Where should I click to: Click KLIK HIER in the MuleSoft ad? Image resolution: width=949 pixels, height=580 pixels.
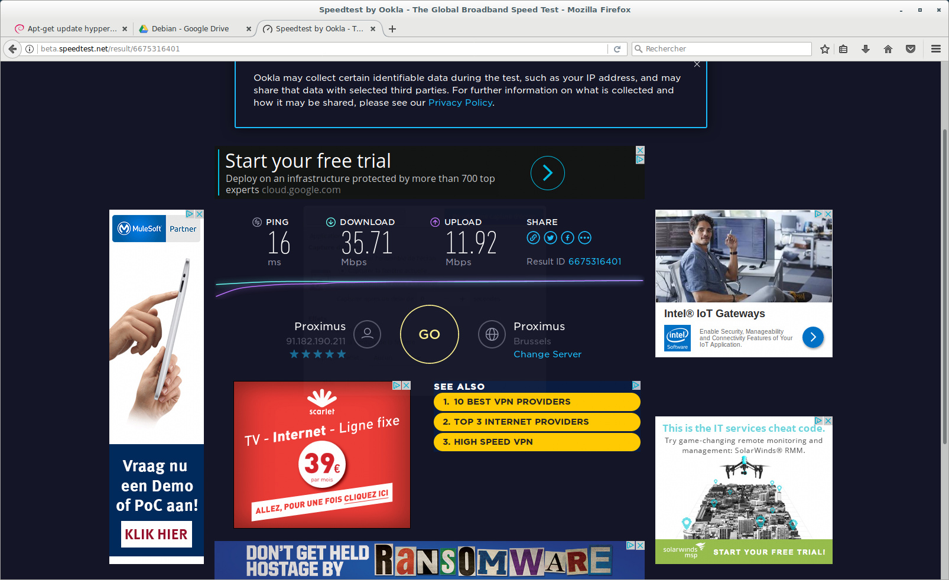[157, 534]
